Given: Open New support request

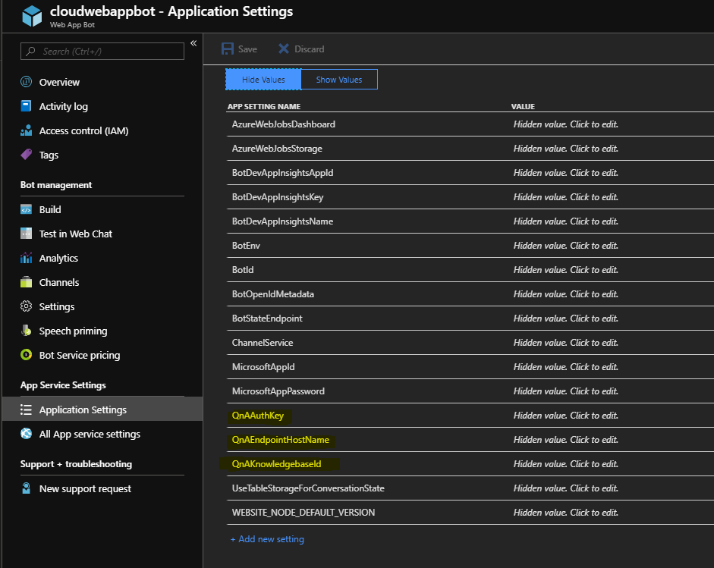Looking at the screenshot, I should pyautogui.click(x=85, y=488).
